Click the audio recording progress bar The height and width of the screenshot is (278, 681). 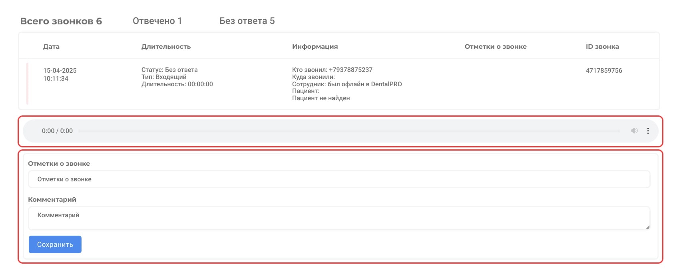pos(348,131)
